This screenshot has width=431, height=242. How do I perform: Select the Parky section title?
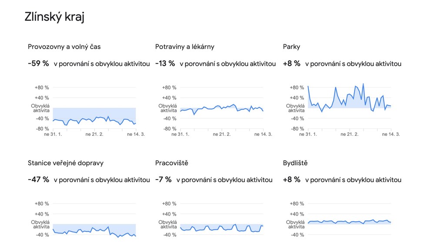click(291, 47)
